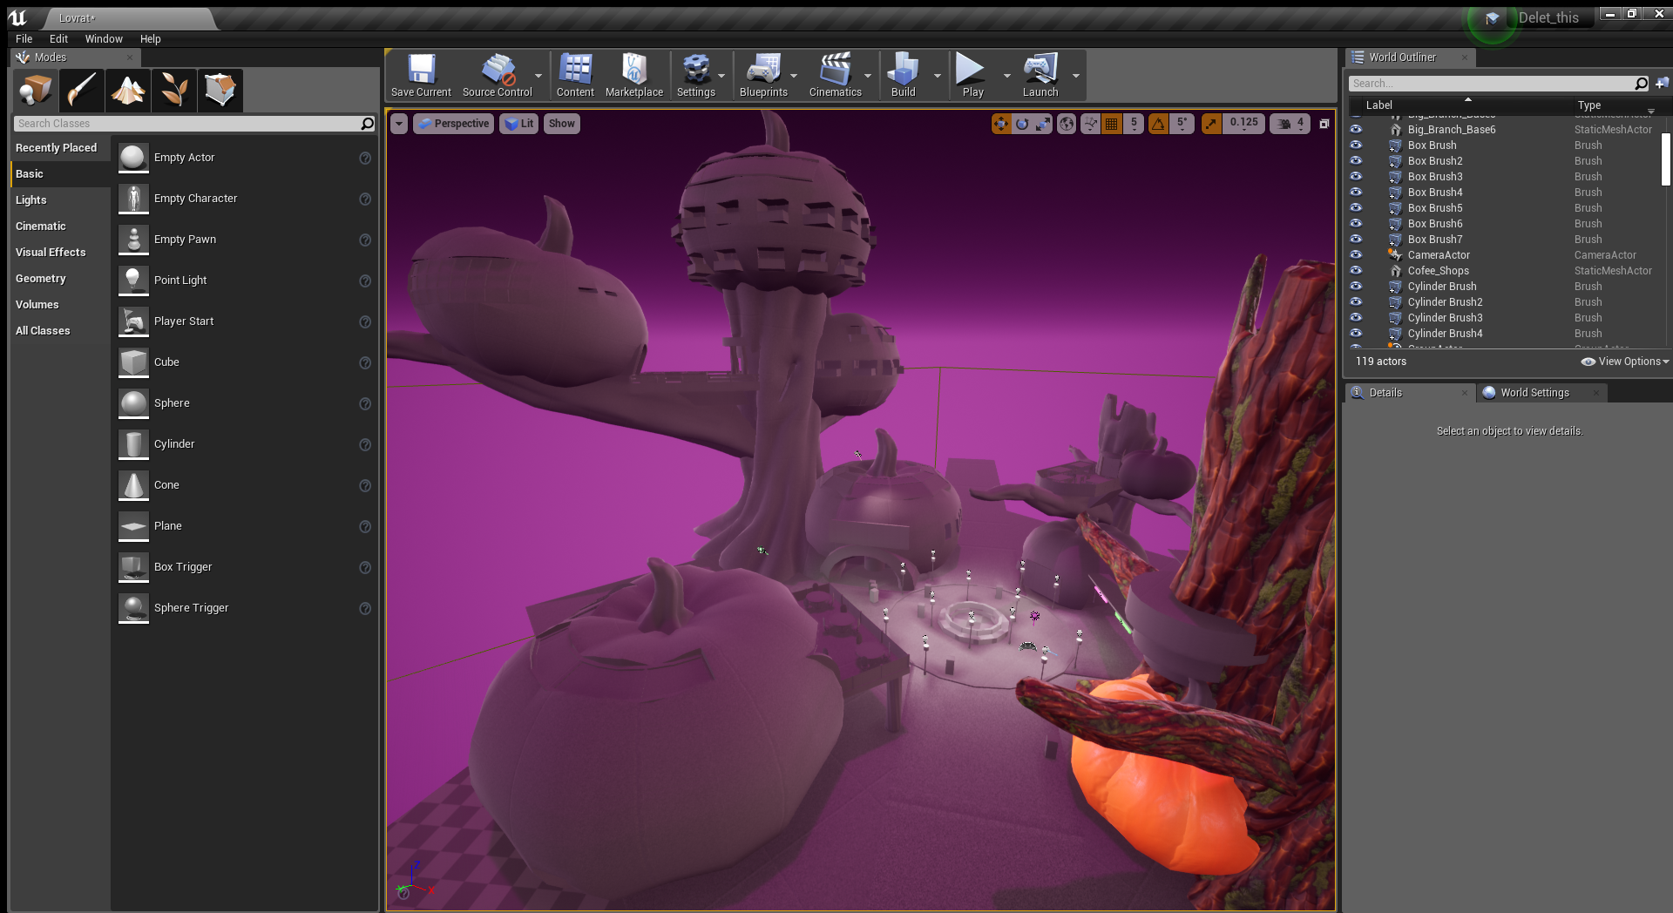Click the Search Classes input field

(x=187, y=124)
